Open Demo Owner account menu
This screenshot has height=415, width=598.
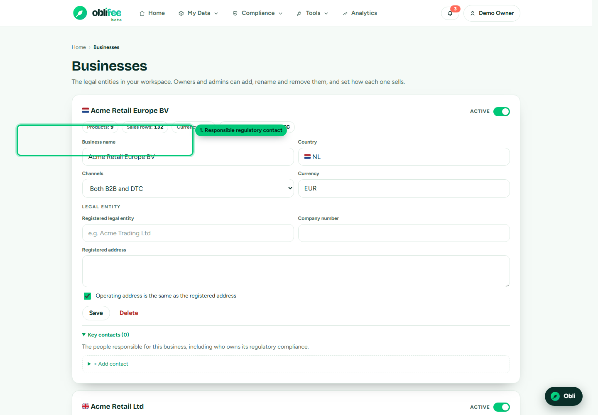point(492,13)
